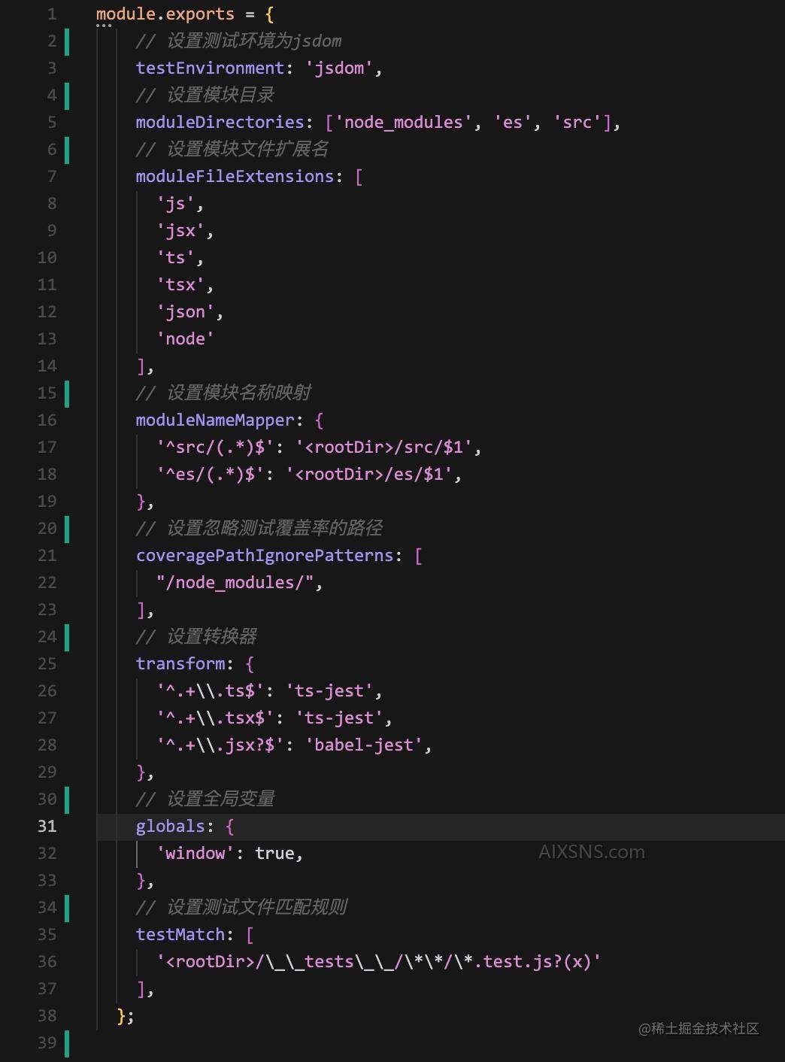785x1062 pixels.
Task: Click the green gutter marker beside line 39
Action: tap(67, 1043)
